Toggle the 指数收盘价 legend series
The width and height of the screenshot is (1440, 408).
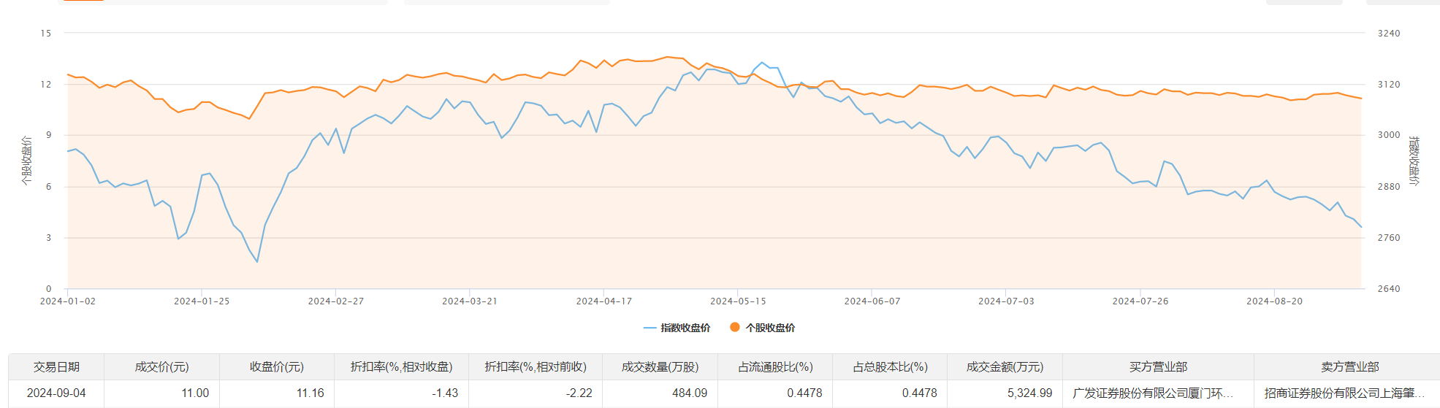[677, 328]
